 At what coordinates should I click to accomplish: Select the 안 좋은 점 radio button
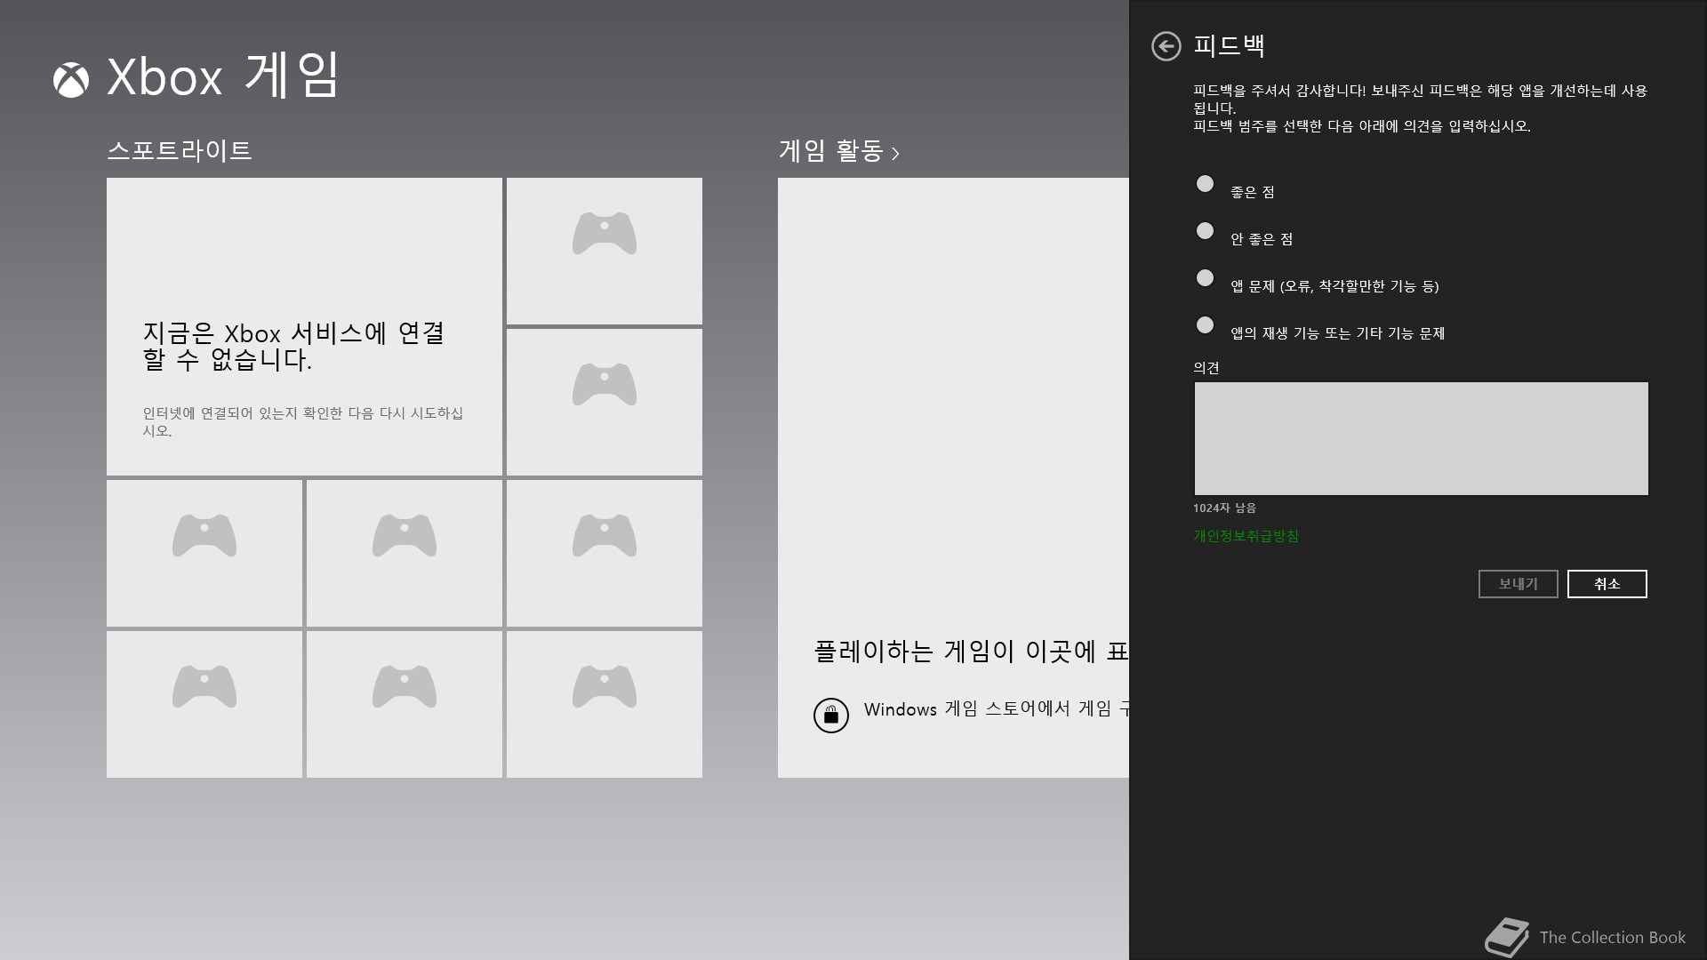coord(1205,231)
